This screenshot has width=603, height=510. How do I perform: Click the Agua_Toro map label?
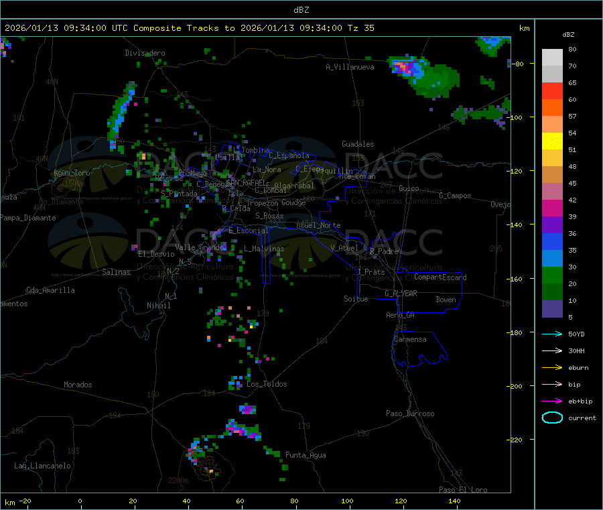pyautogui.click(x=72, y=173)
